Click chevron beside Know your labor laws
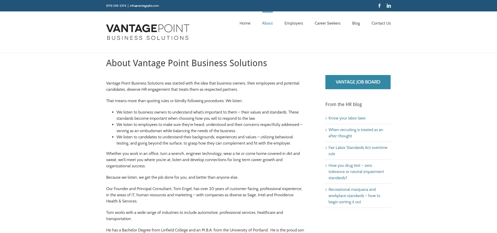 326,118
